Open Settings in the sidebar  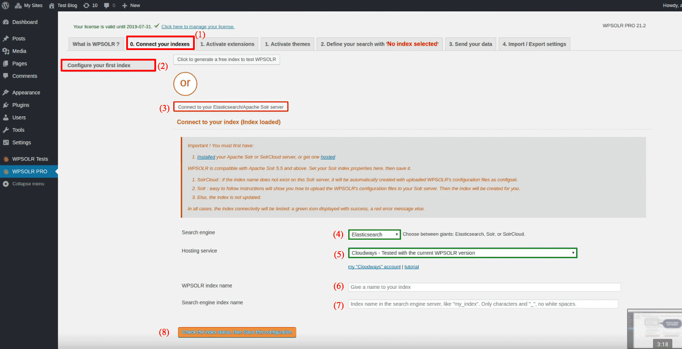29,143
